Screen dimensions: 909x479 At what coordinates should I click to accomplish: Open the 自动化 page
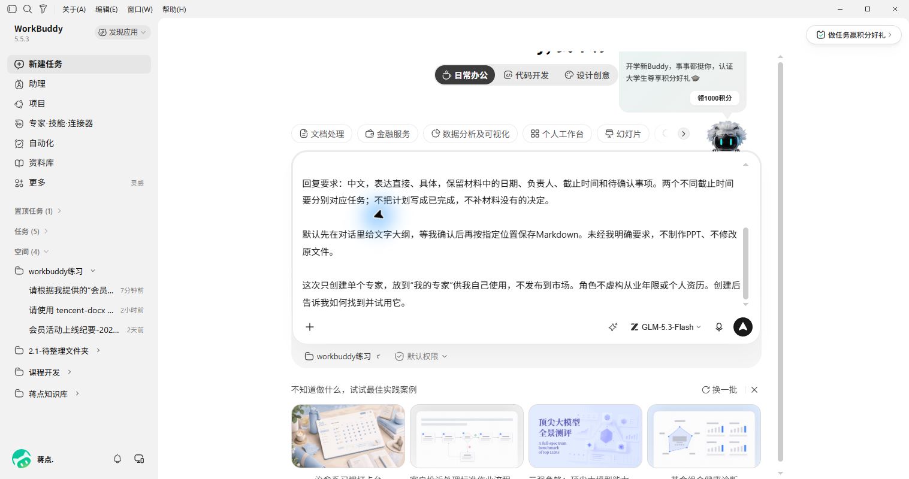click(x=79, y=143)
